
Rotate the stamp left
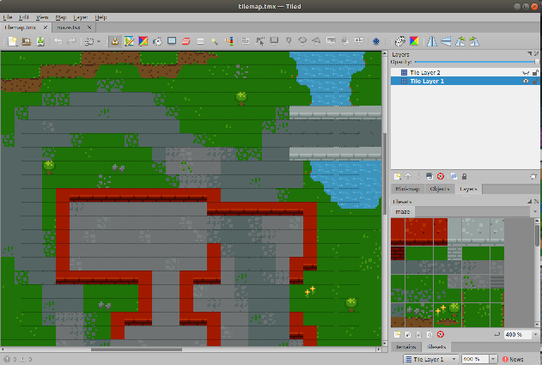[x=460, y=41]
